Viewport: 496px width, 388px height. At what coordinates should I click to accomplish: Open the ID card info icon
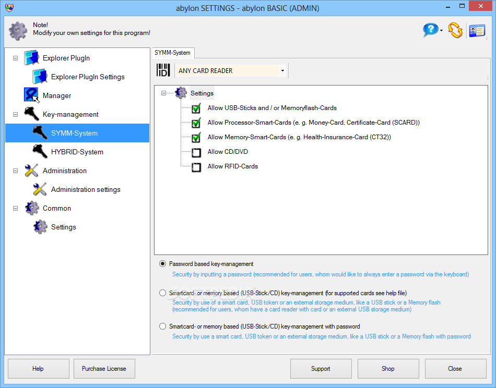point(477,31)
